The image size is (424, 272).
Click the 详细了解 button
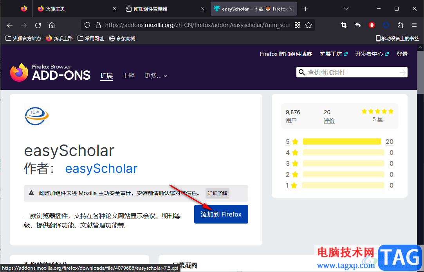pos(217,193)
